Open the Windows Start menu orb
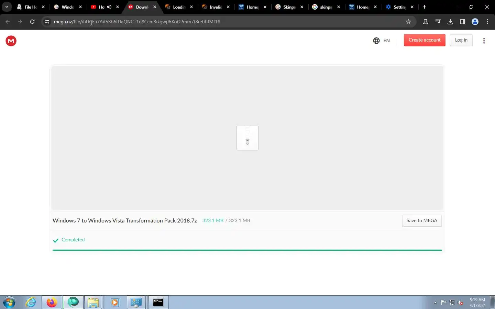This screenshot has width=495, height=309. click(9, 302)
